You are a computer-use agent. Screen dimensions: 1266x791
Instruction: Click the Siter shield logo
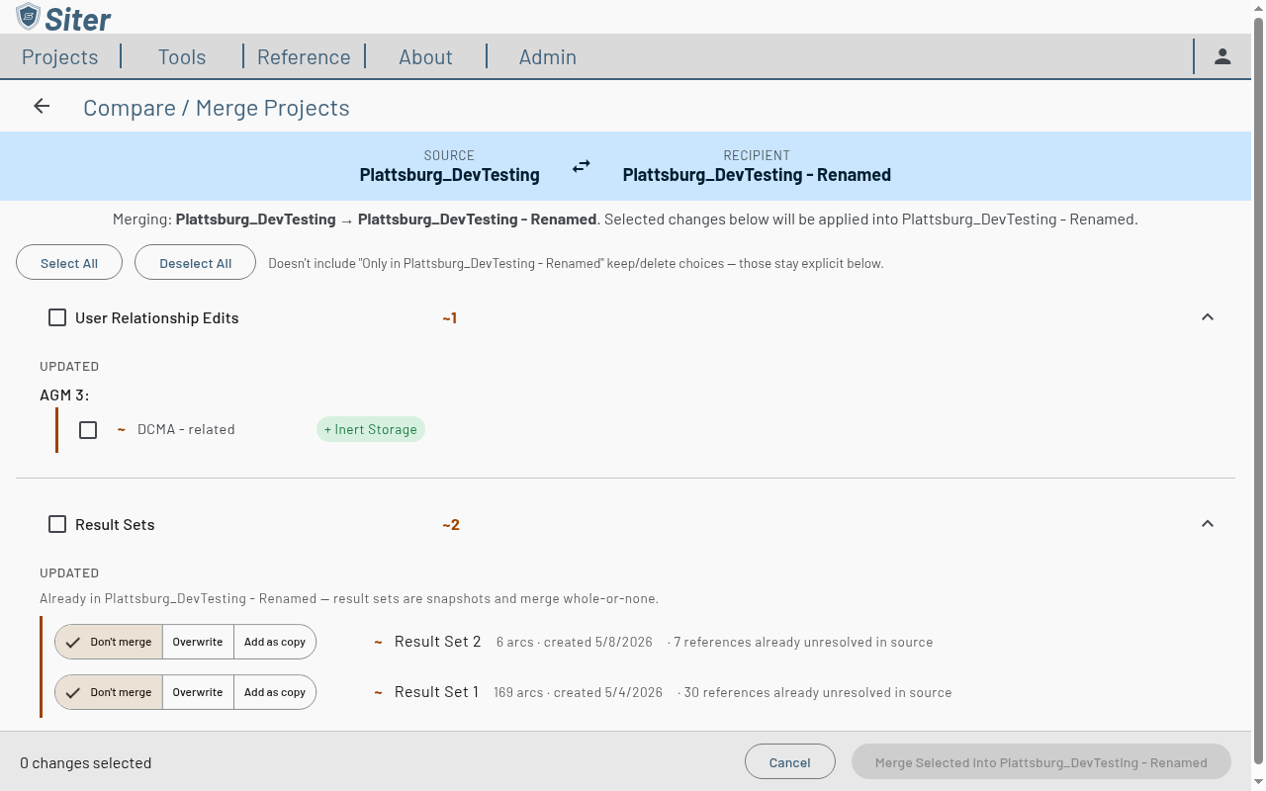tap(29, 17)
